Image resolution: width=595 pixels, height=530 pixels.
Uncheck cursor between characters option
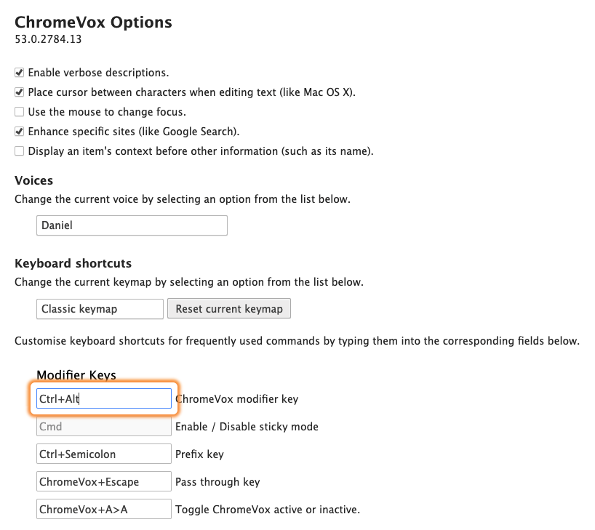click(19, 93)
